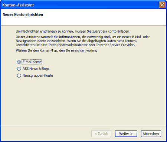This screenshot has height=142, width=167.
Task: Choose the RSS News & Blogs radio circle
Action: 19,69
